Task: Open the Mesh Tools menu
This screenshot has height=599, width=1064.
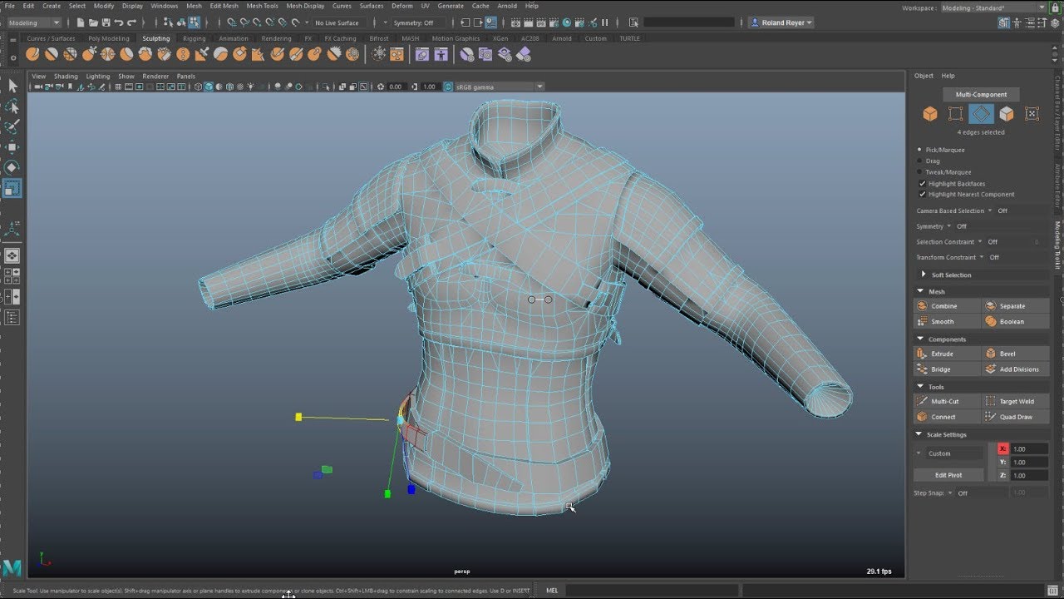Action: [262, 6]
